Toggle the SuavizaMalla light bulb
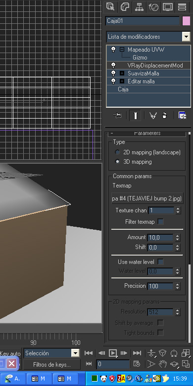 pyautogui.click(x=113, y=73)
